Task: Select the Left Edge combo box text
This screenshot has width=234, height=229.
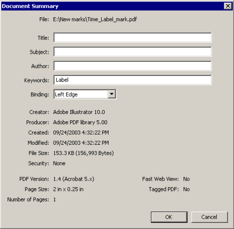Action: (66, 95)
